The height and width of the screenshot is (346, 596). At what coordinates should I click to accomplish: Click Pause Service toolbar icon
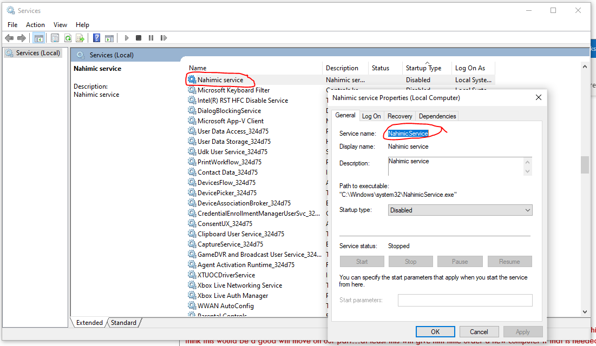tap(151, 38)
